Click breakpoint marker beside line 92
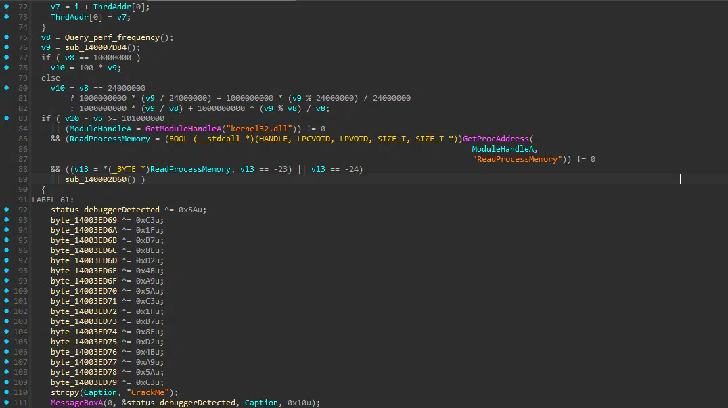The height and width of the screenshot is (408, 728). coord(6,210)
